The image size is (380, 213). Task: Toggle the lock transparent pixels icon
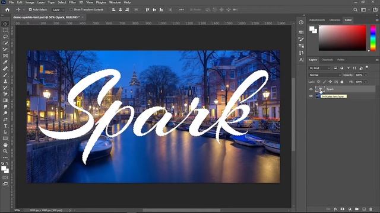(318, 82)
